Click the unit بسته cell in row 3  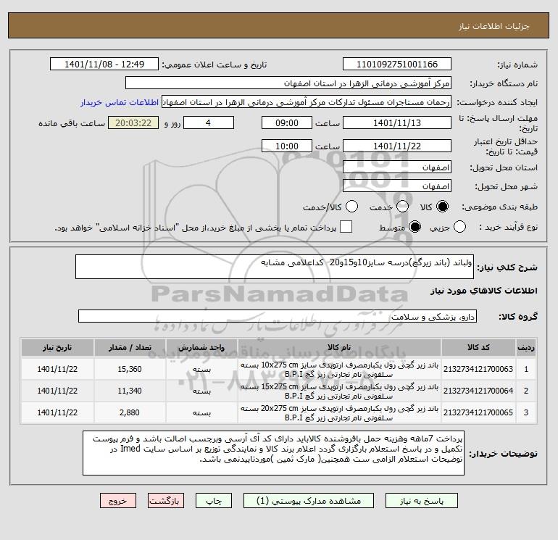coord(201,413)
